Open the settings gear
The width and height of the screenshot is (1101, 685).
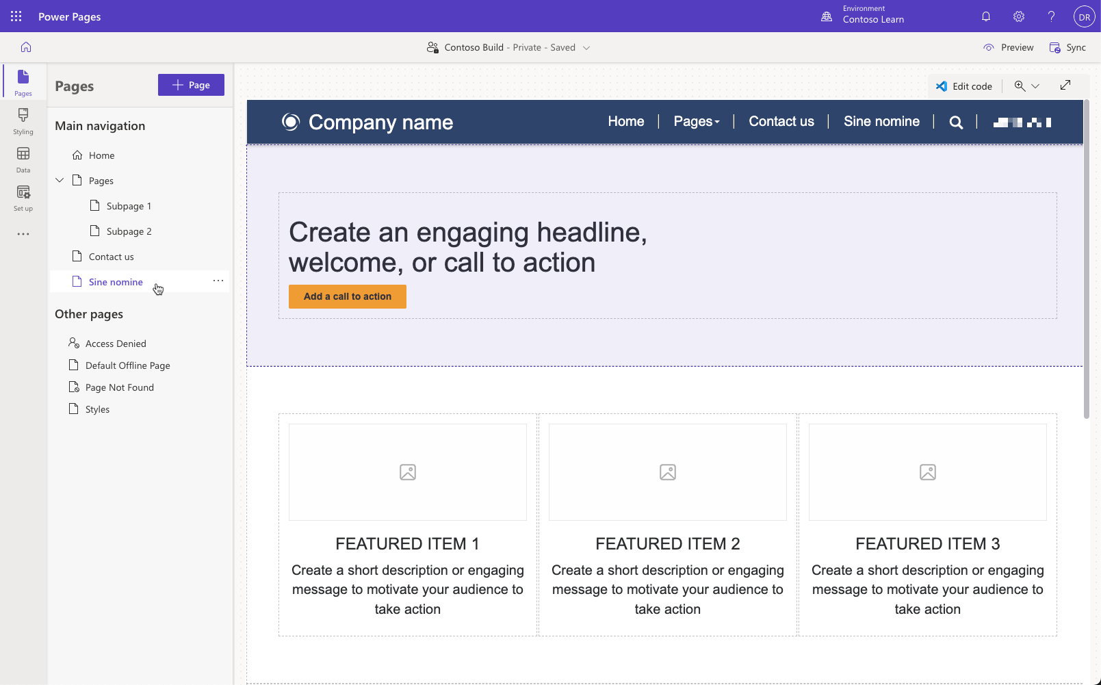tap(1018, 16)
